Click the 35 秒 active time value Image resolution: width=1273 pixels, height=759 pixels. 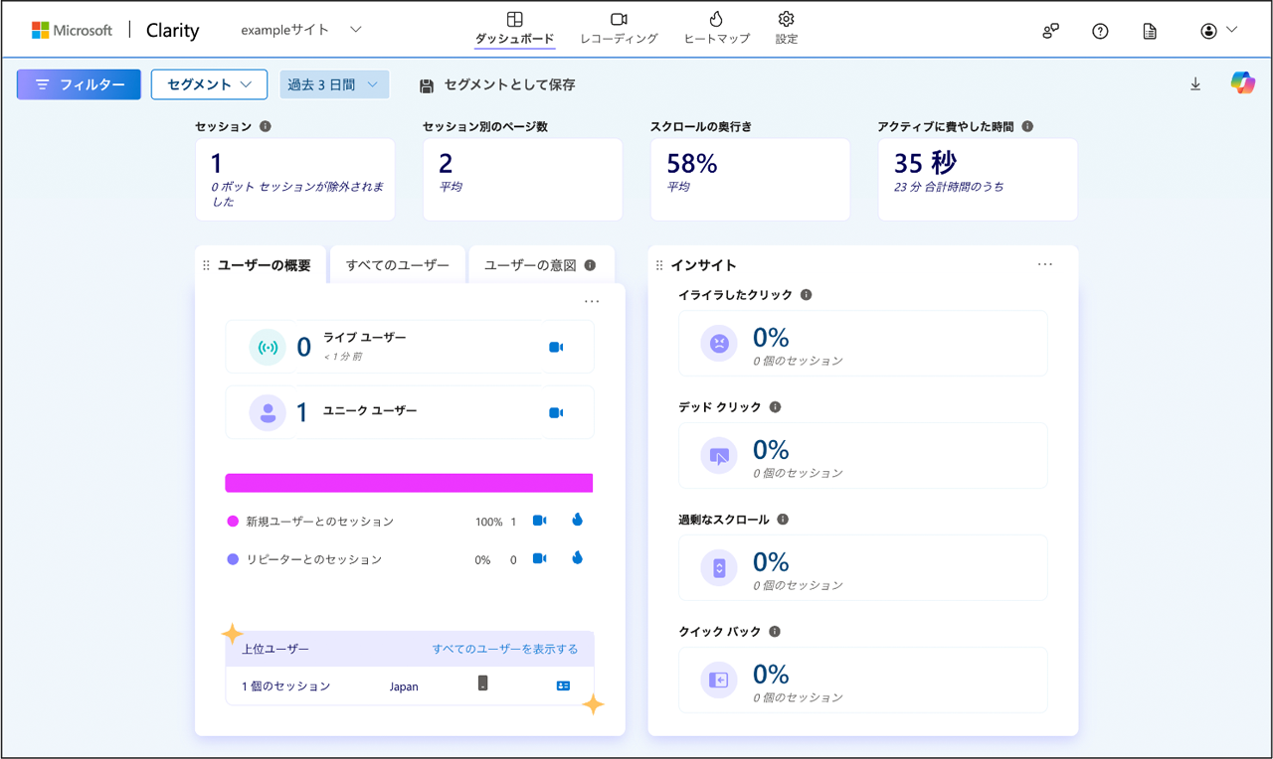click(x=925, y=163)
